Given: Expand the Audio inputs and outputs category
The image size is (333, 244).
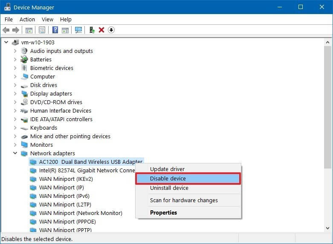Looking at the screenshot, I should 15,51.
